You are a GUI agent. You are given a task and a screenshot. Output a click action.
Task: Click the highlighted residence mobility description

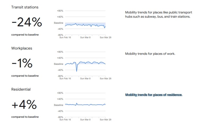pos(154,95)
